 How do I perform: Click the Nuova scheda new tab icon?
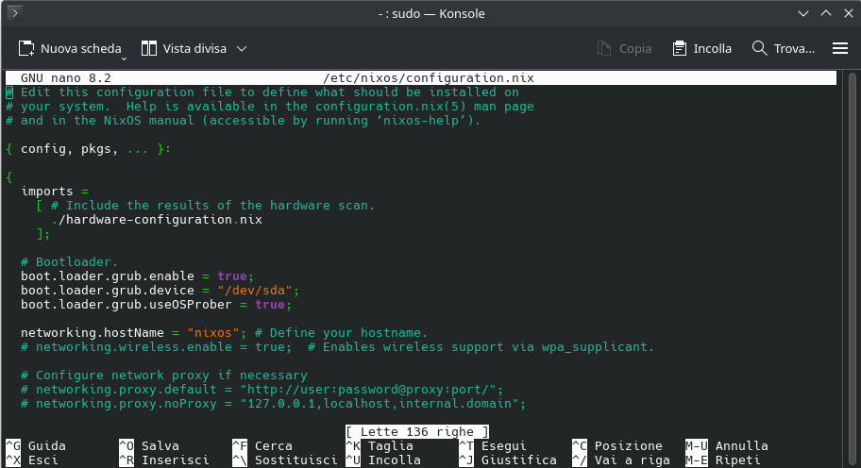(x=26, y=48)
